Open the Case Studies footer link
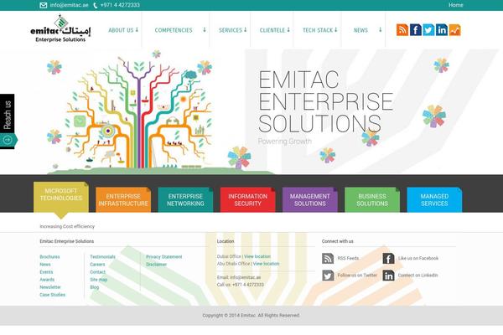Screen dimensions: 503x335 [53, 295]
